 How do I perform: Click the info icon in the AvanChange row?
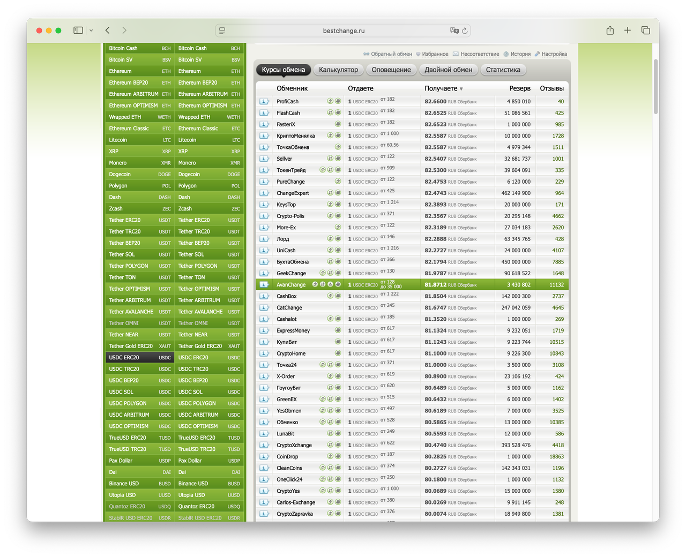(x=264, y=285)
